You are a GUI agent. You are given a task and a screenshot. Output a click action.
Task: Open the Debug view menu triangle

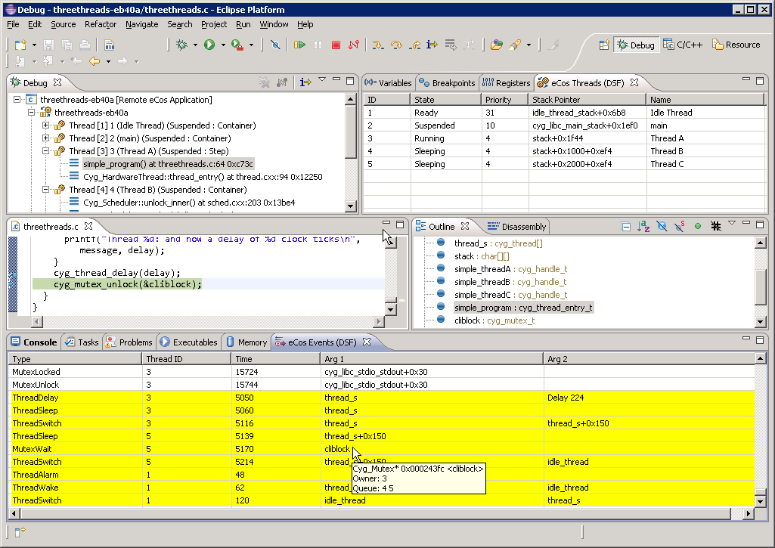pyautogui.click(x=322, y=79)
